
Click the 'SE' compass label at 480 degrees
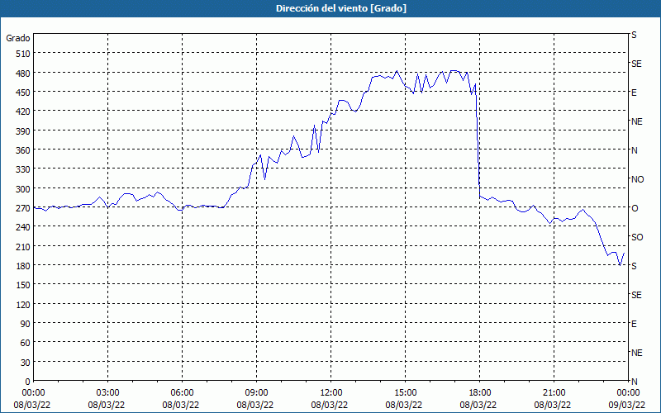tap(636, 64)
